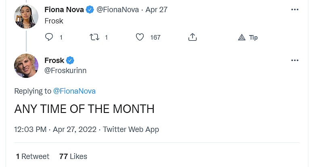
Task: Visit the @Froskurinn handle
Action: pyautogui.click(x=65, y=71)
